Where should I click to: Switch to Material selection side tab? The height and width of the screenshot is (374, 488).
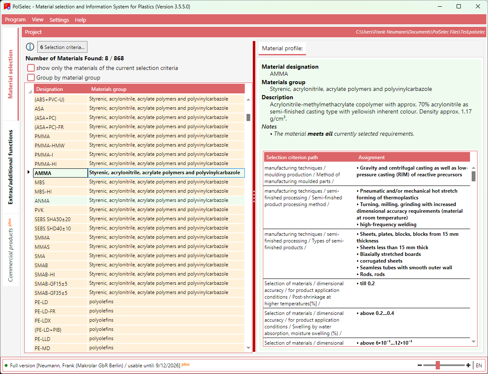10,74
